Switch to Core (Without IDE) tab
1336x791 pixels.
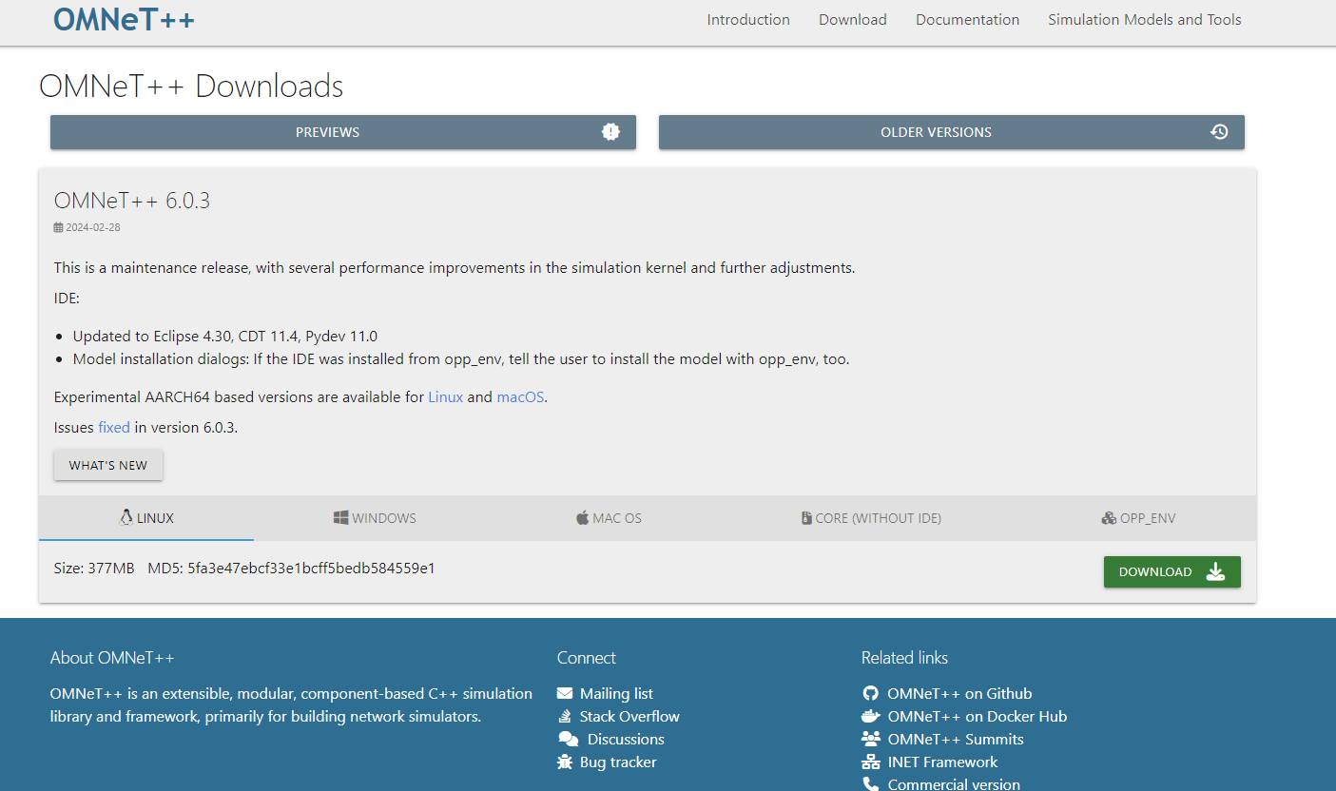pos(871,518)
